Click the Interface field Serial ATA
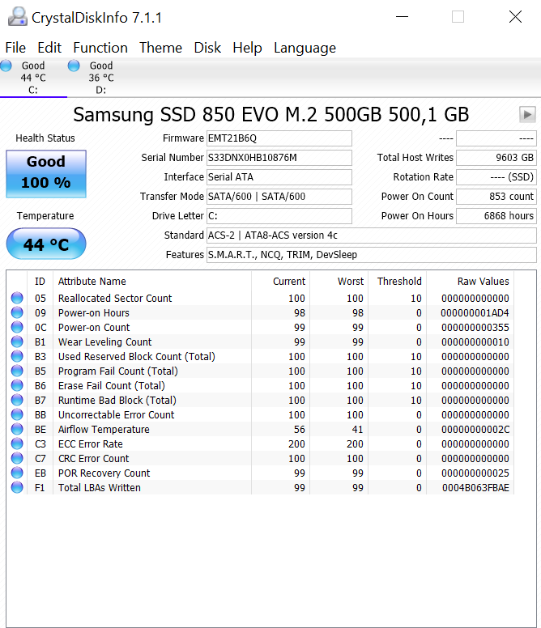541x628 pixels. point(279,177)
